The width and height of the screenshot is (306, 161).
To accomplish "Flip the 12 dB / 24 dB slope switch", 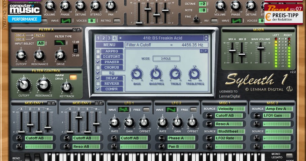I will click(75, 49).
